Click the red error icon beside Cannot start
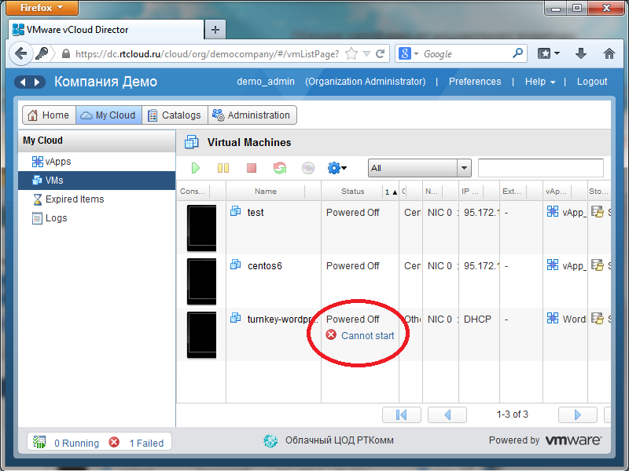Screen dimensions: 629x471 (x=331, y=334)
